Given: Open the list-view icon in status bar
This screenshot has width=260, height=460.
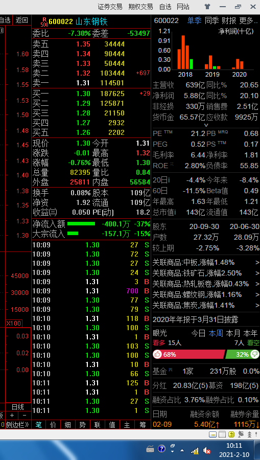Looking at the screenshot, I should click(222, 434).
